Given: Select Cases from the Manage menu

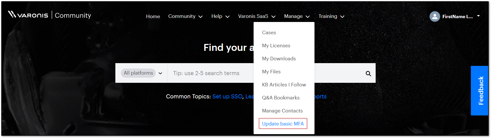Looking at the screenshot, I should [269, 32].
